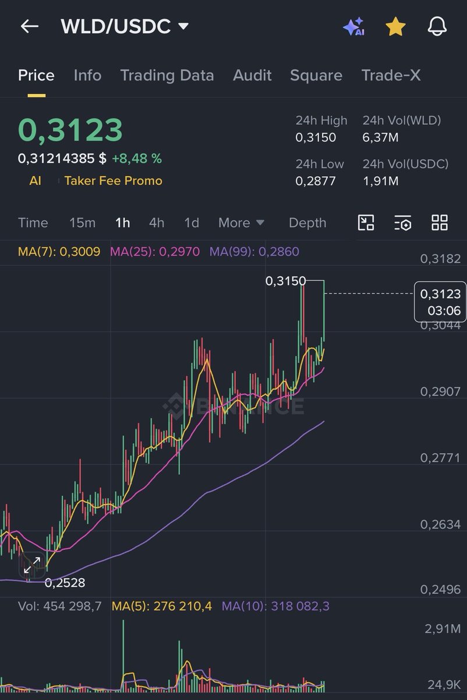Tap the +8,48 % change value

click(x=137, y=159)
